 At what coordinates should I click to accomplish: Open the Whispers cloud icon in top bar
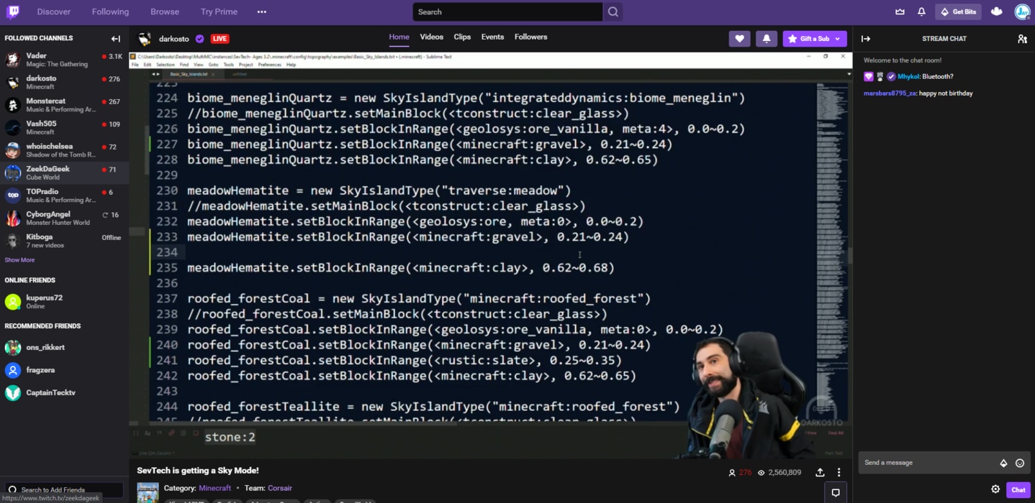pos(995,11)
